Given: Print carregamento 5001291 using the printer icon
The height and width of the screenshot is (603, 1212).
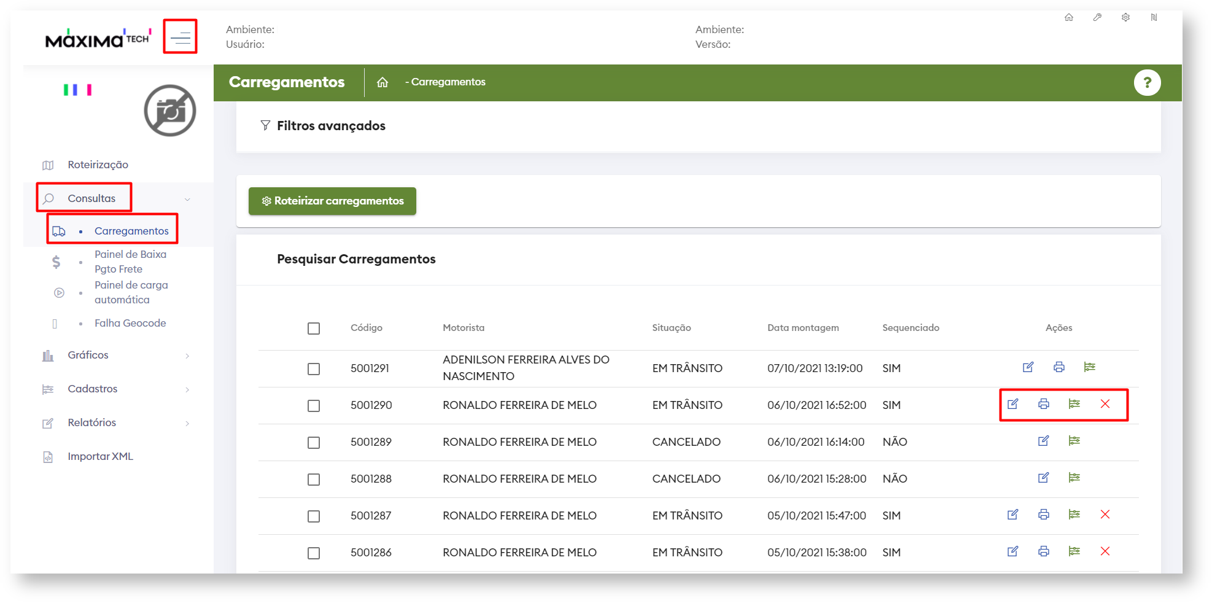Looking at the screenshot, I should point(1059,367).
